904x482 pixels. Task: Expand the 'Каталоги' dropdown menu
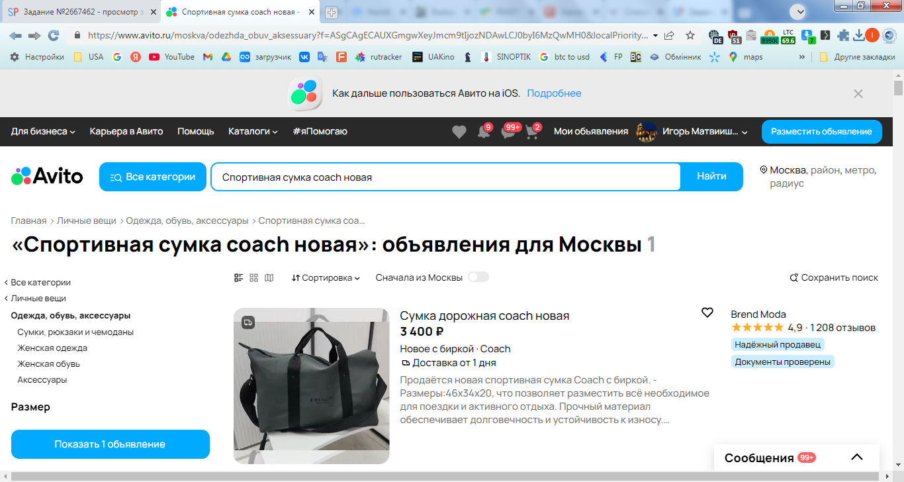253,132
